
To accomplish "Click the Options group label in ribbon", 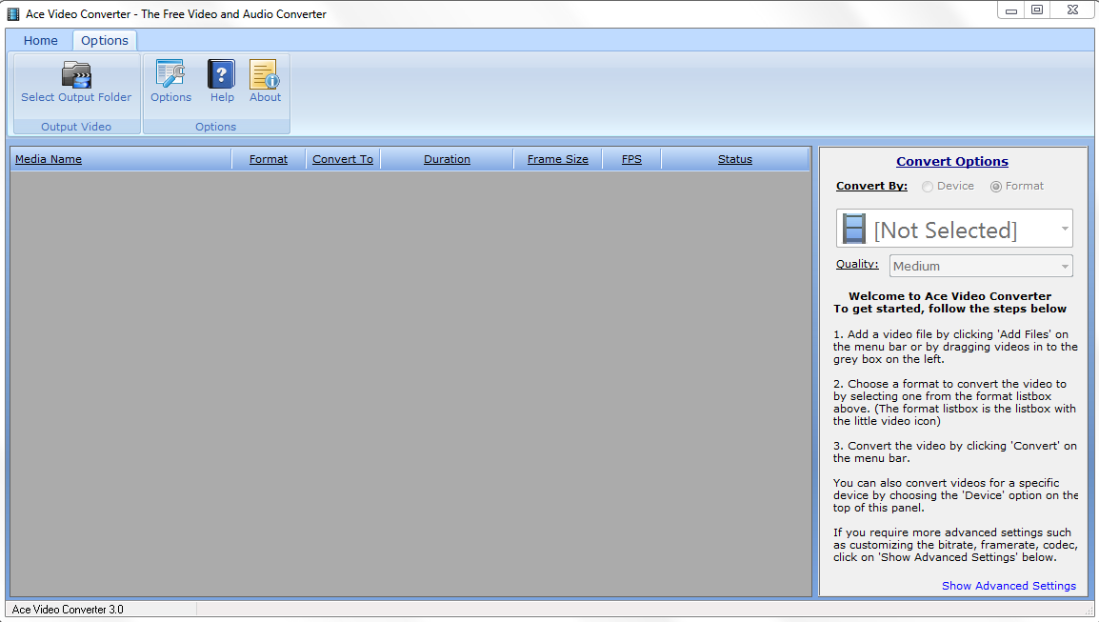I will pos(215,127).
